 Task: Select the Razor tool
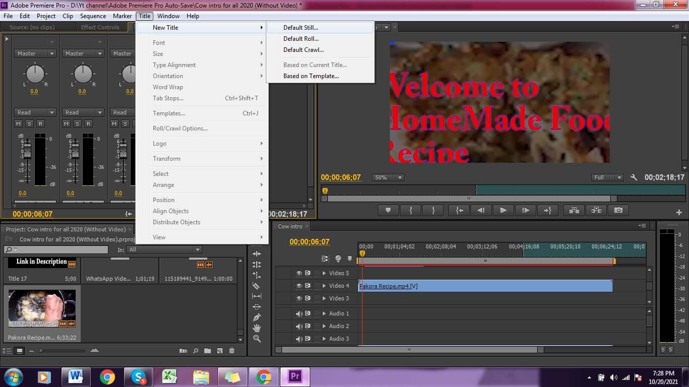[257, 286]
